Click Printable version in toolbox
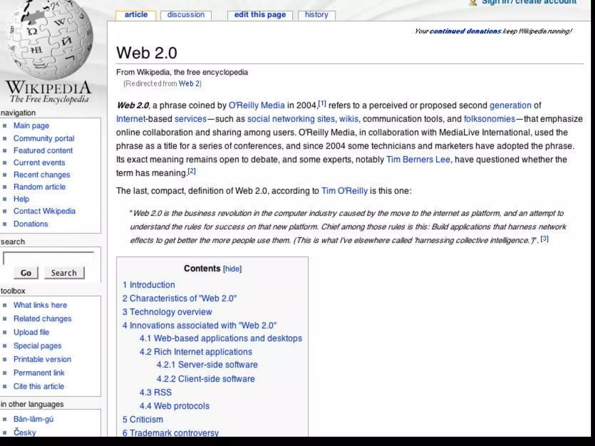Viewport: 595px width, 446px height. (42, 359)
